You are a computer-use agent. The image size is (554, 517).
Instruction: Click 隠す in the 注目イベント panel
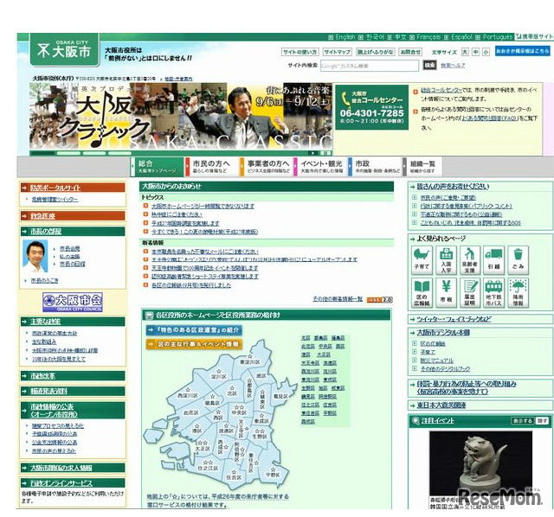click(x=542, y=421)
